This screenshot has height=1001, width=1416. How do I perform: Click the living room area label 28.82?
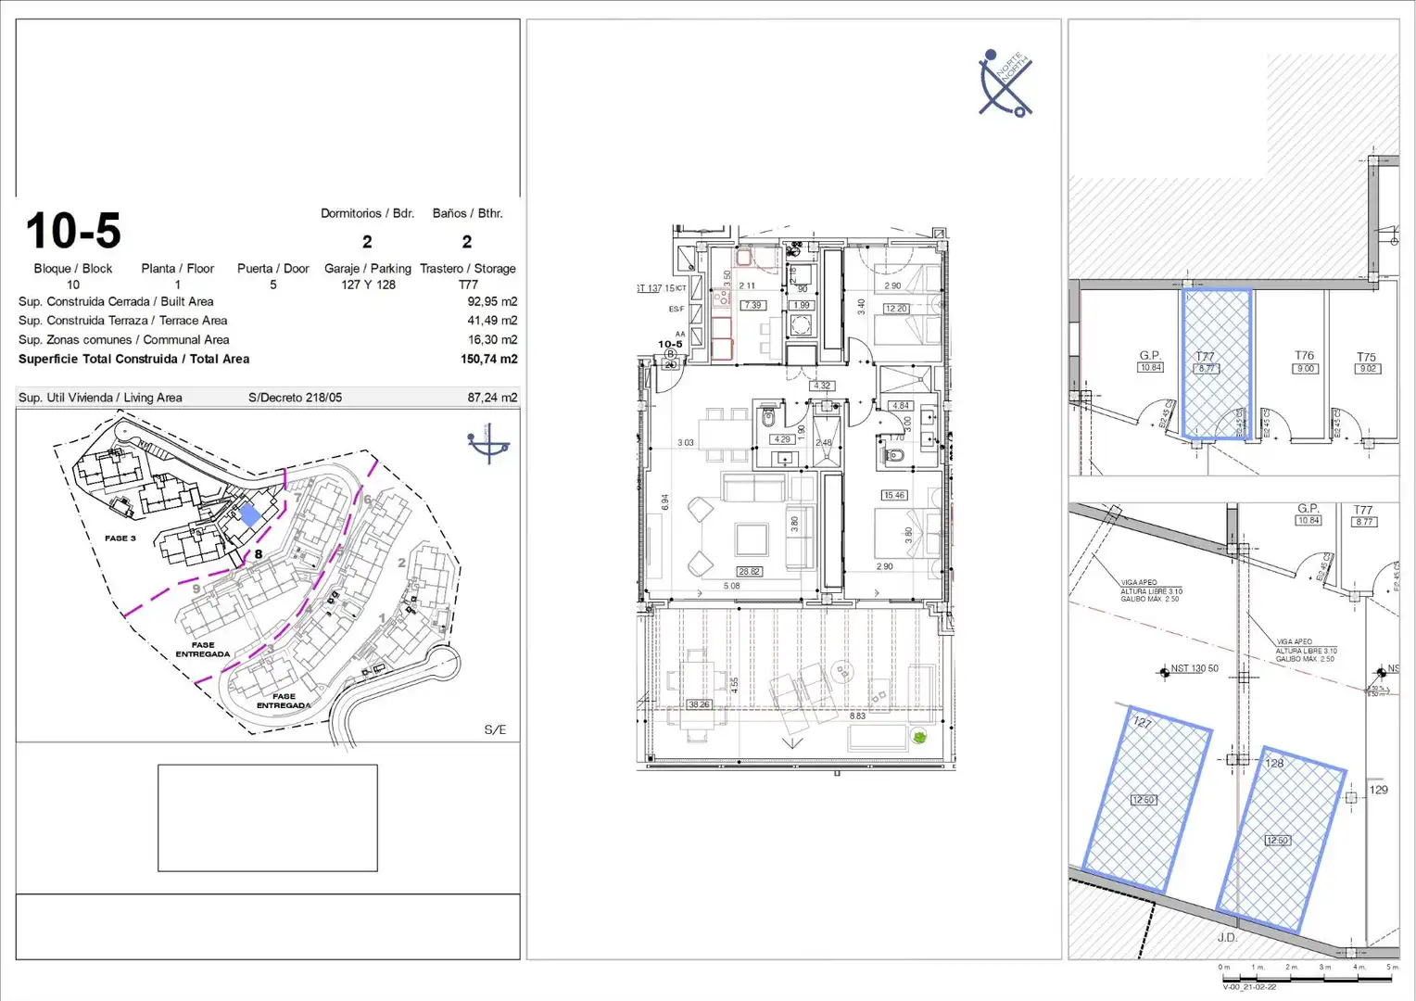click(750, 572)
